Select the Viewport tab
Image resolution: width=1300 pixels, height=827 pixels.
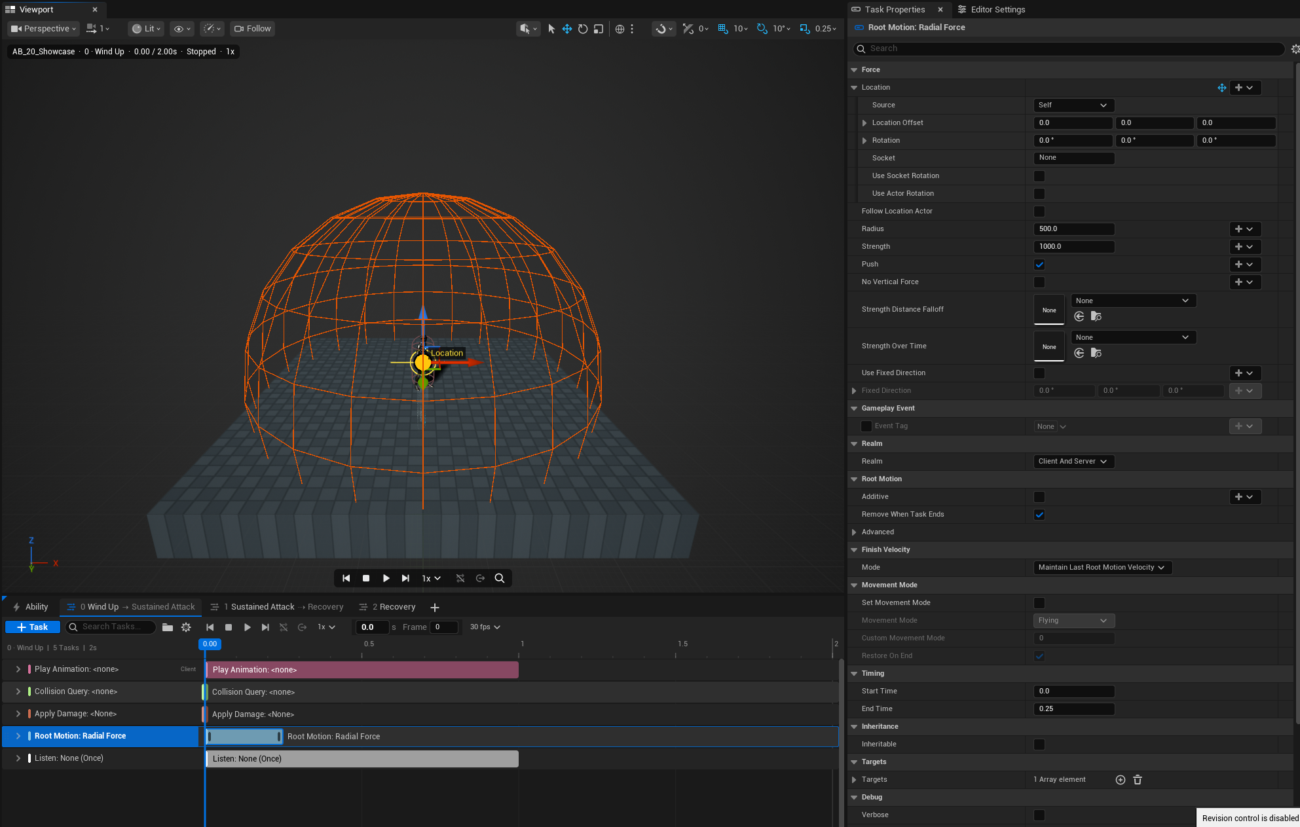click(x=37, y=9)
